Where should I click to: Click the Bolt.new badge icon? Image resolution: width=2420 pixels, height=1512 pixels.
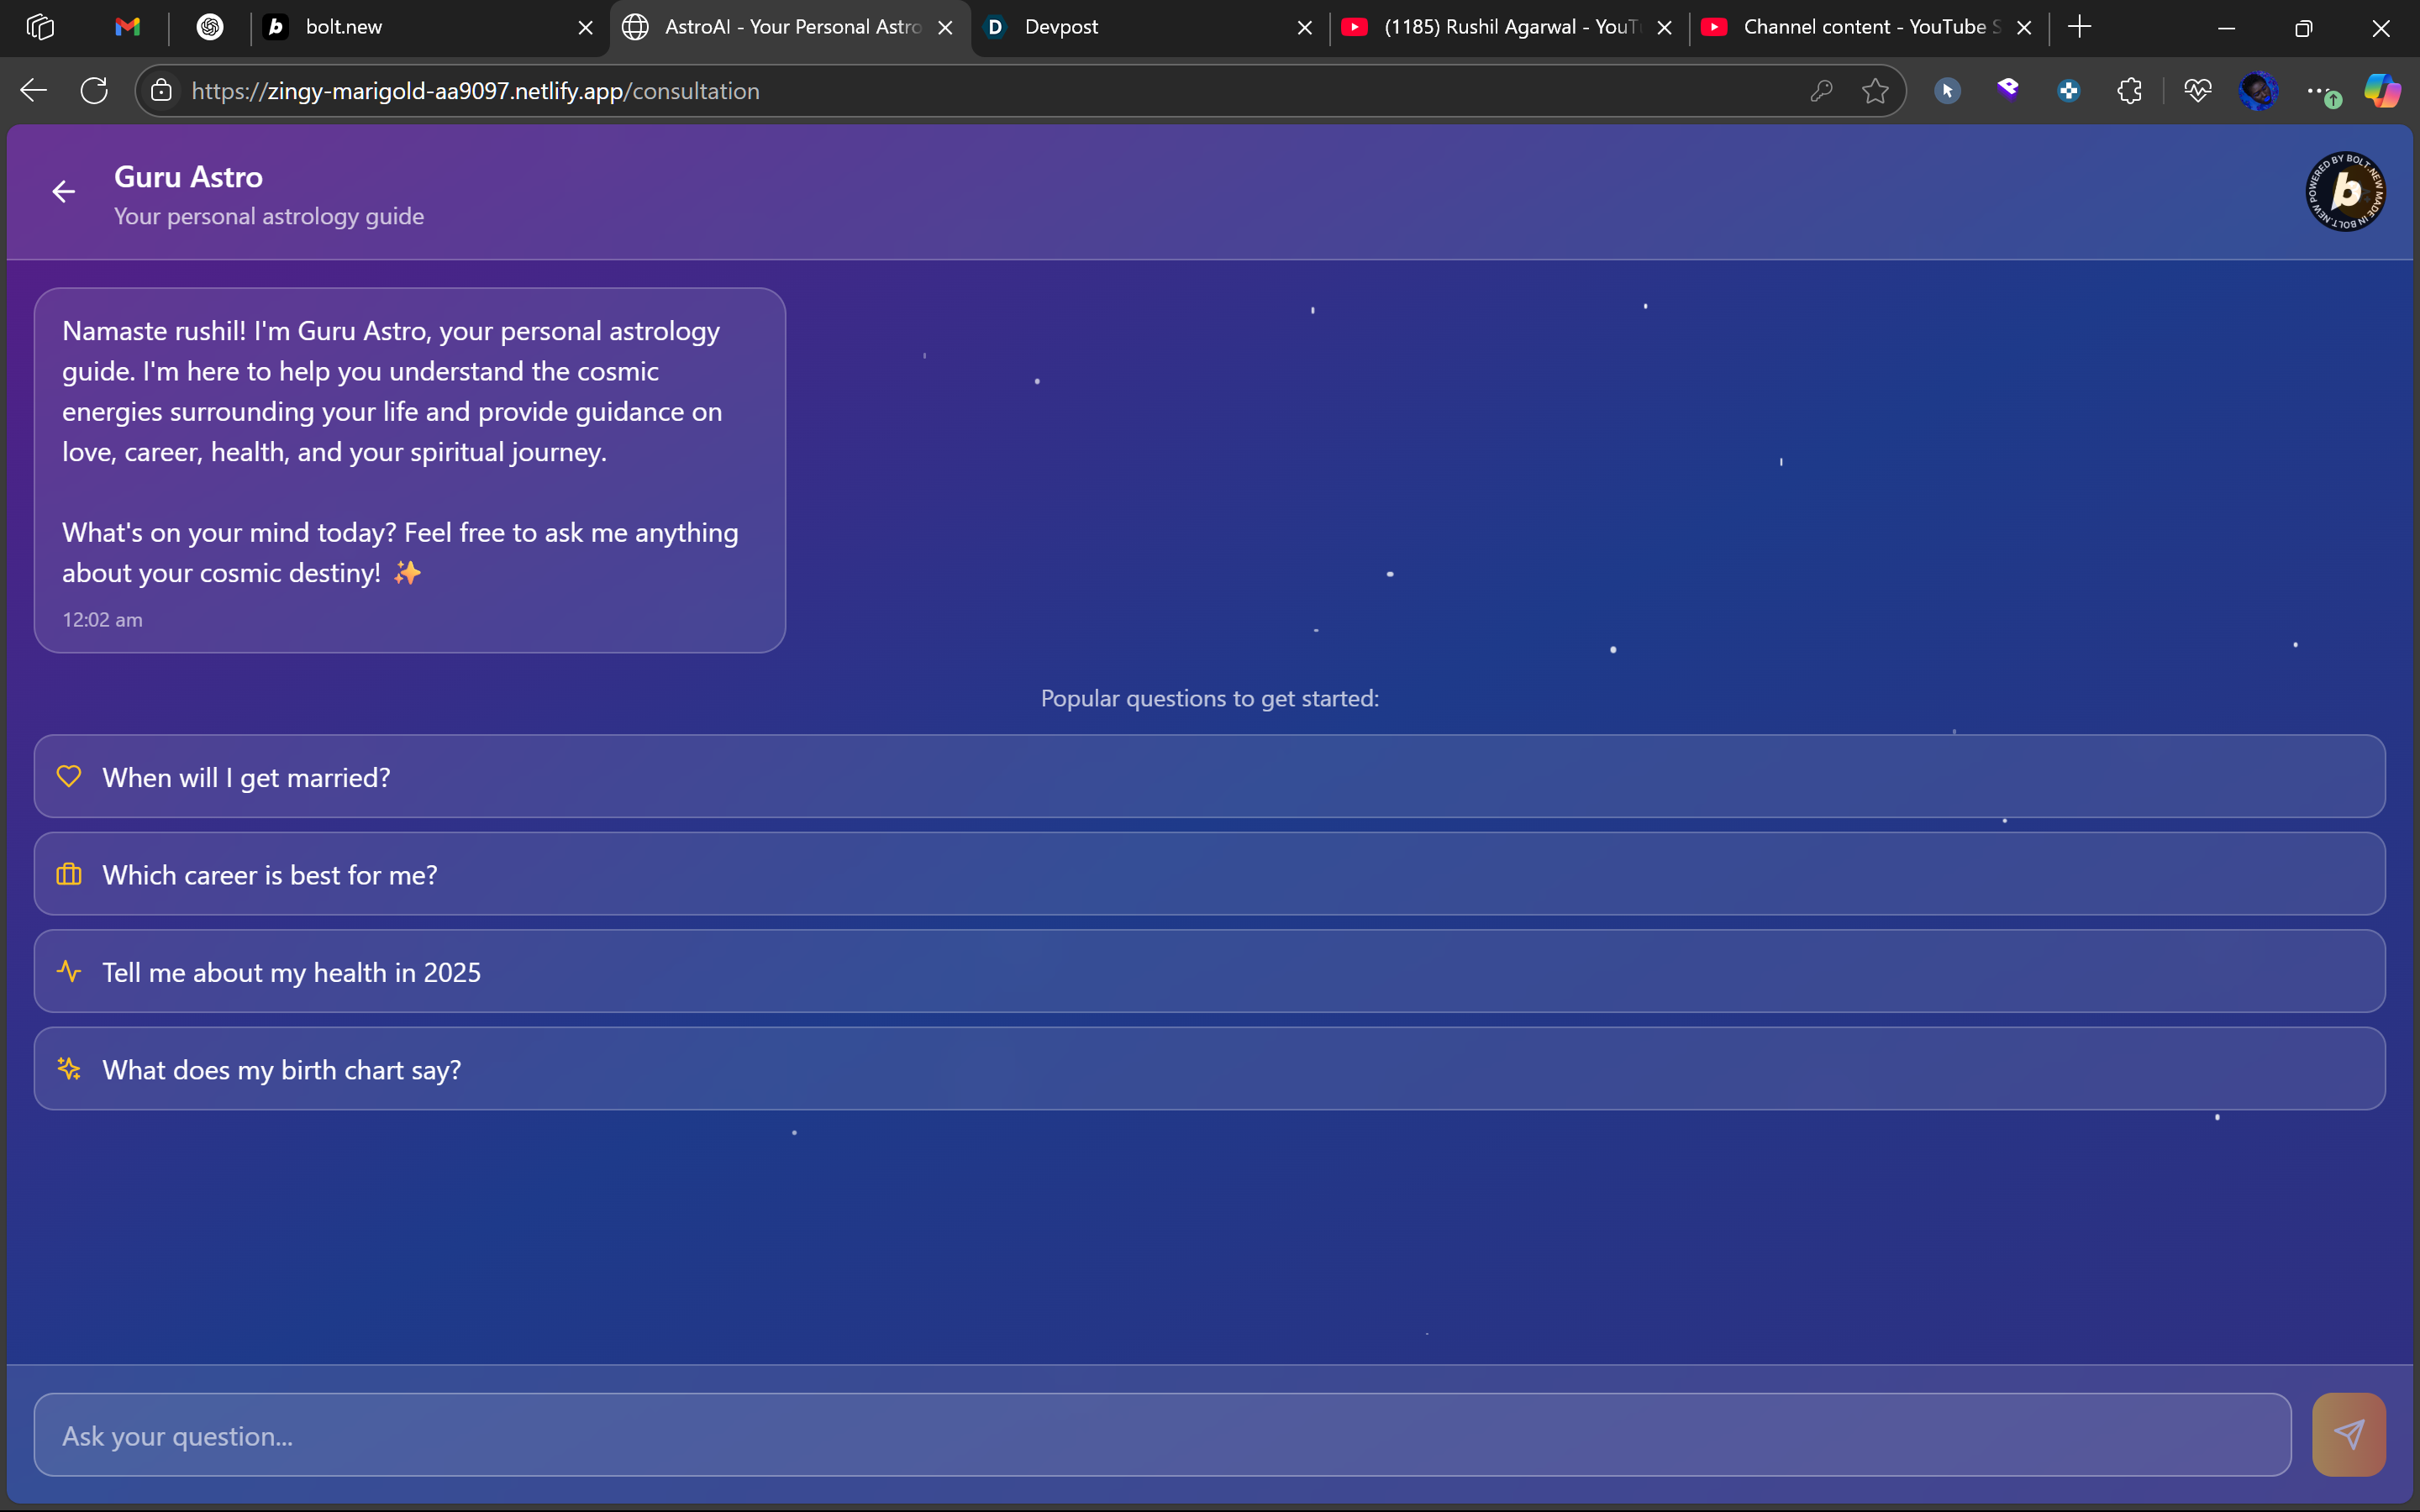click(2345, 191)
